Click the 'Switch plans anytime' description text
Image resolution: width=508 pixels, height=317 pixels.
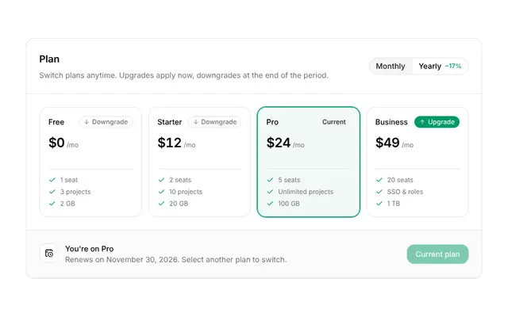(183, 75)
